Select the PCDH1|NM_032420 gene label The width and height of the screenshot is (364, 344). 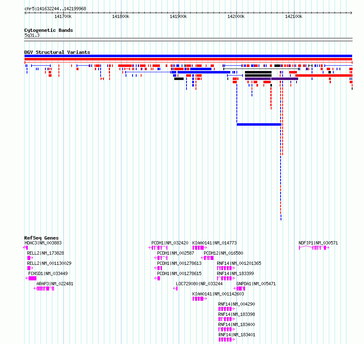(x=170, y=243)
